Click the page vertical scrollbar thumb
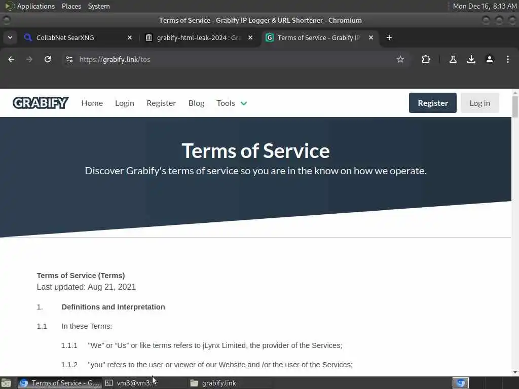 515,106
